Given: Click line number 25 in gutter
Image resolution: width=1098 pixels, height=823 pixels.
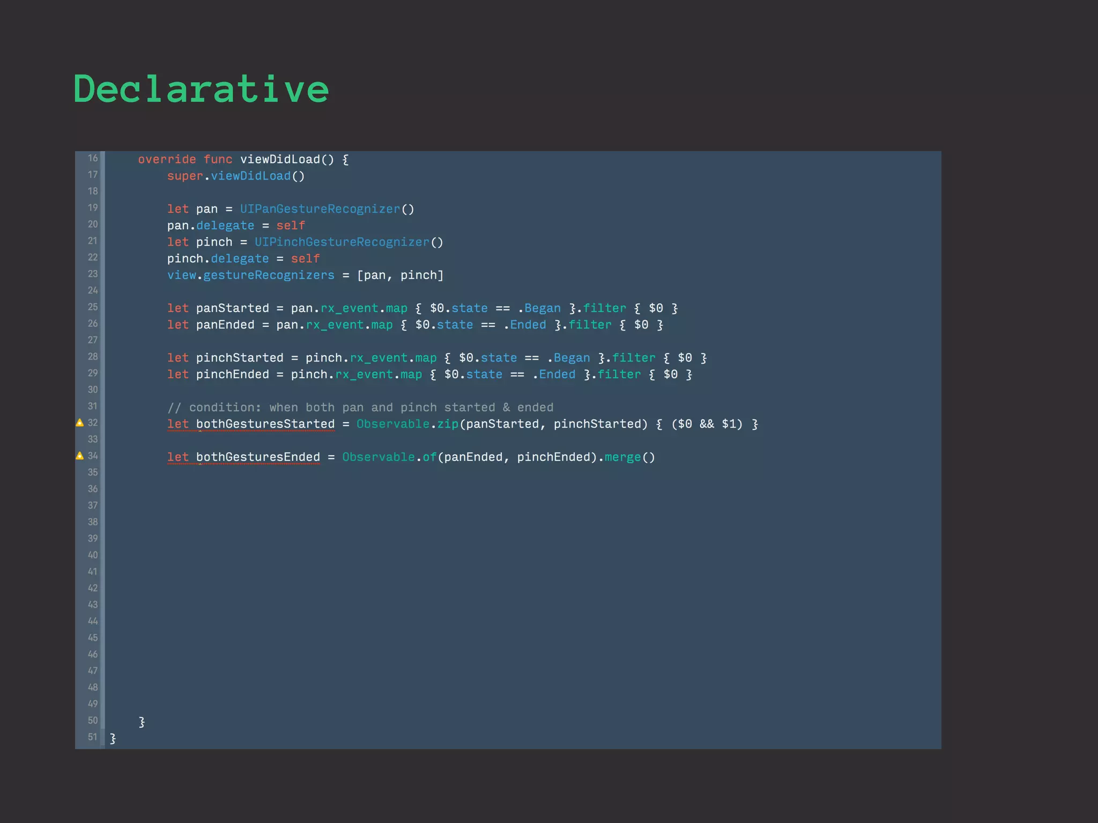Looking at the screenshot, I should click(x=93, y=307).
